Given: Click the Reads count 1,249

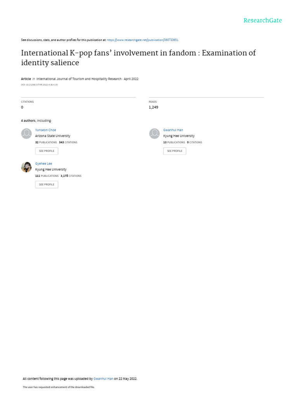Looking at the screenshot, I should (153, 107).
